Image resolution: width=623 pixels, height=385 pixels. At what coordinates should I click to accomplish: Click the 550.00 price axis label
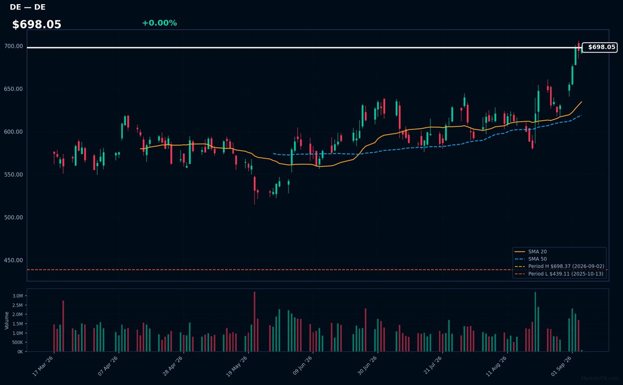[14, 175]
